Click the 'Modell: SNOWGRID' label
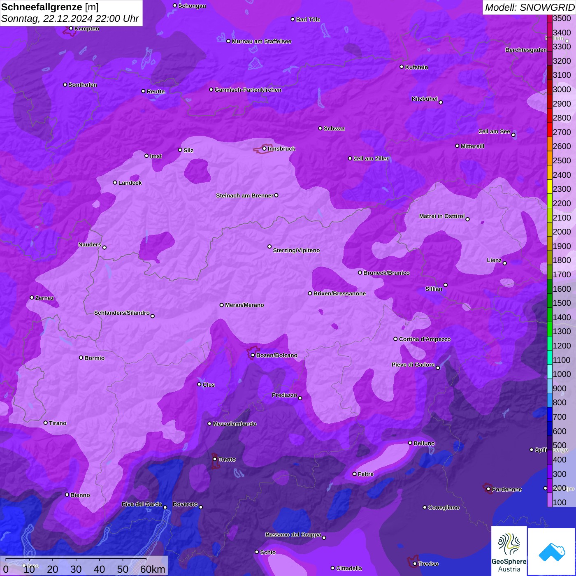Screen dimensions: 576x576 [530, 7]
